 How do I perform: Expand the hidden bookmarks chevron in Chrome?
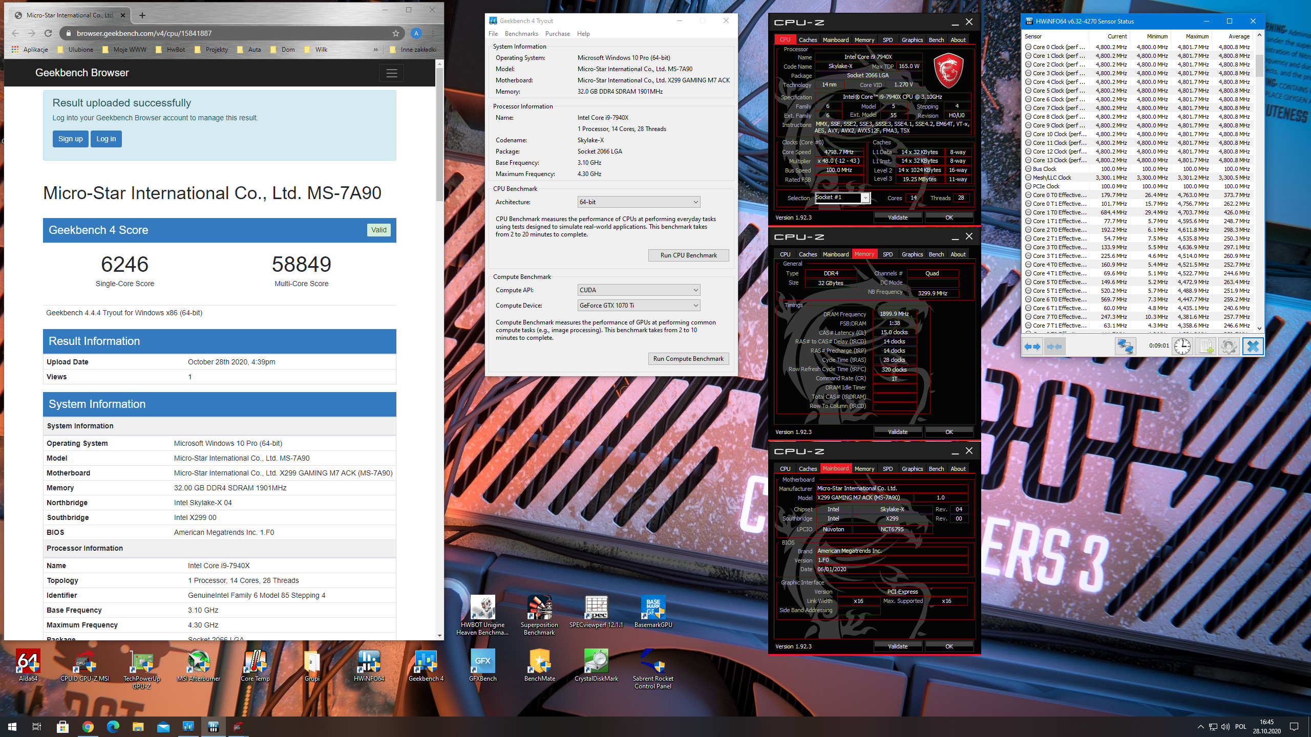coord(376,50)
